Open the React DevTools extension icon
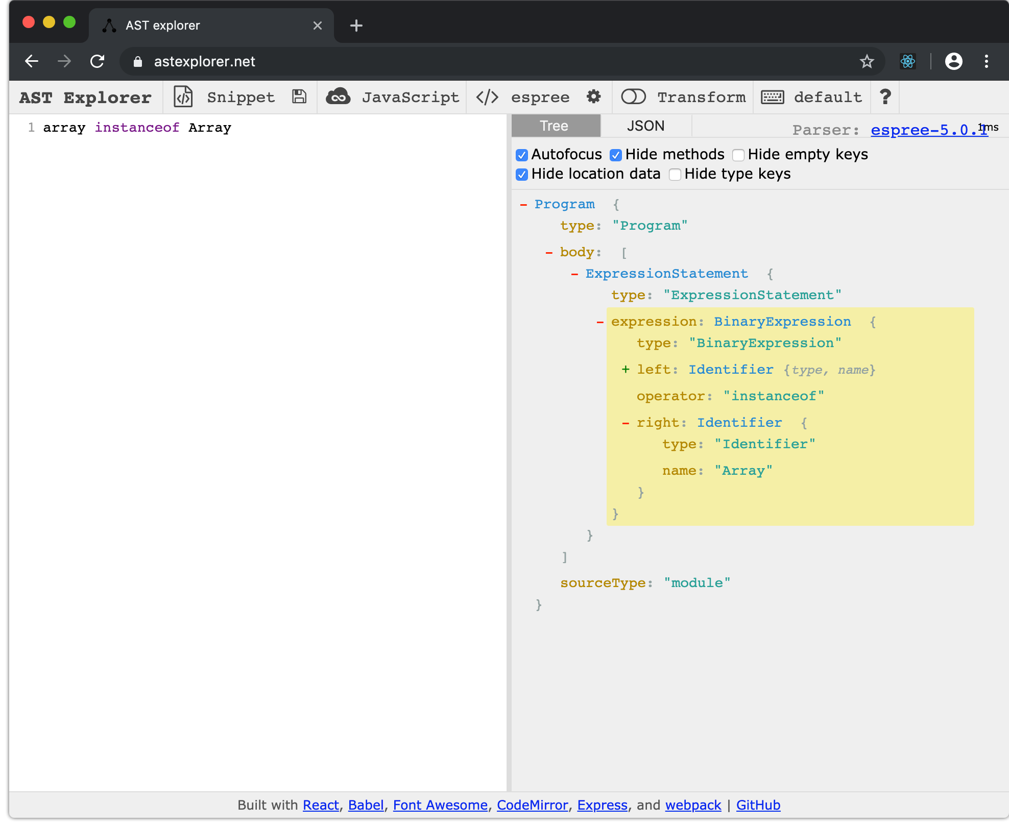 pos(907,61)
